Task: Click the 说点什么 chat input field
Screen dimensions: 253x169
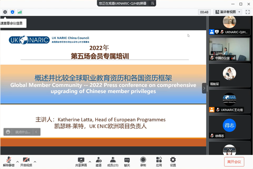Action: pos(23,132)
